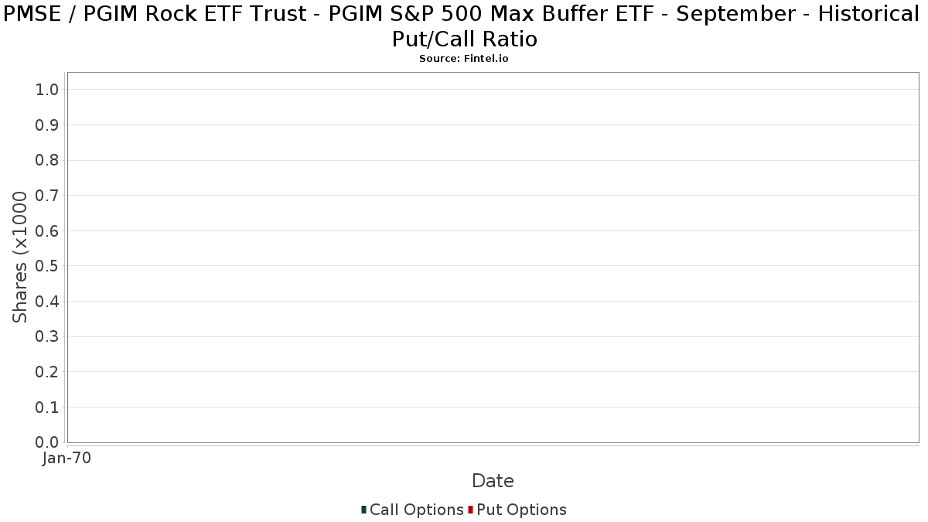Click the red Put Options legend swatch
The height and width of the screenshot is (522, 928).
tap(470, 510)
